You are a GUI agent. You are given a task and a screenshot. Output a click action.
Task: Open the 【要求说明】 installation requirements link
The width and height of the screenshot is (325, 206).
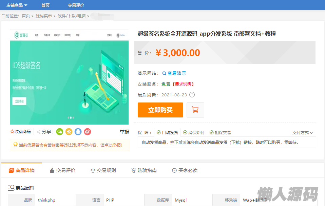point(183,84)
